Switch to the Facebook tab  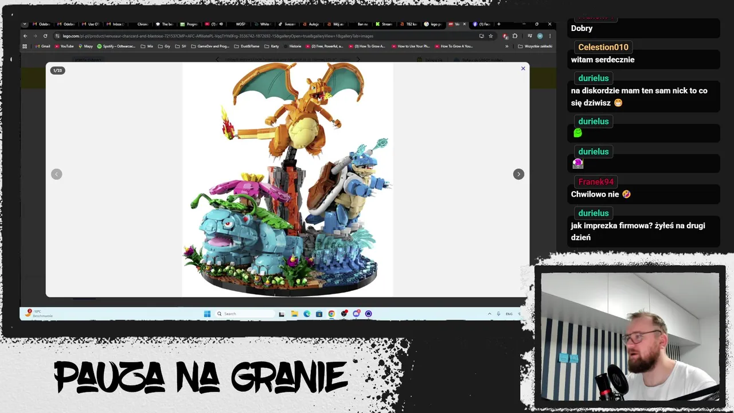pos(482,24)
